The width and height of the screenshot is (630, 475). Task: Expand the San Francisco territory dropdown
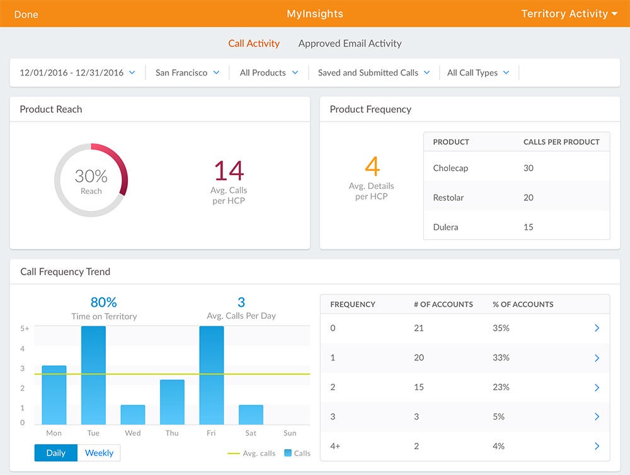tap(187, 73)
